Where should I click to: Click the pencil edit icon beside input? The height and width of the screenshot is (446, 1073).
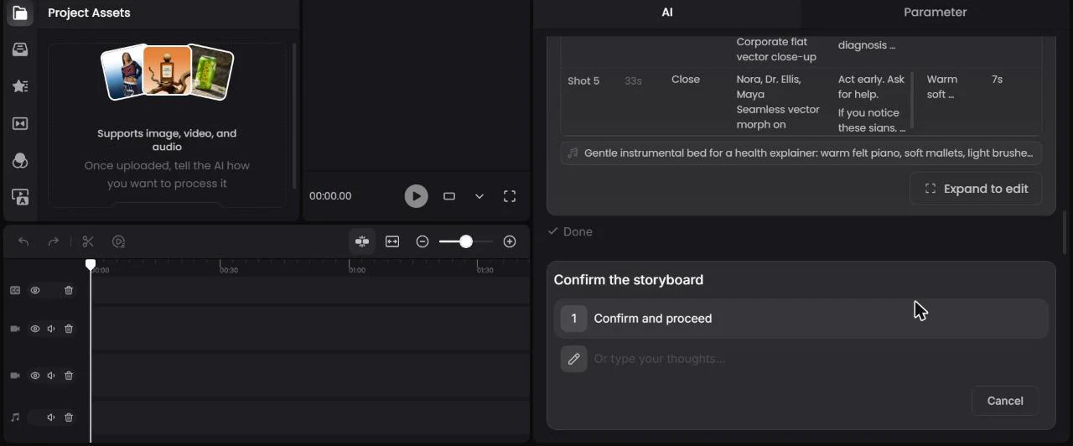[574, 359]
